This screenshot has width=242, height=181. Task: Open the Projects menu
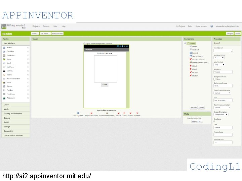pos(36,26)
